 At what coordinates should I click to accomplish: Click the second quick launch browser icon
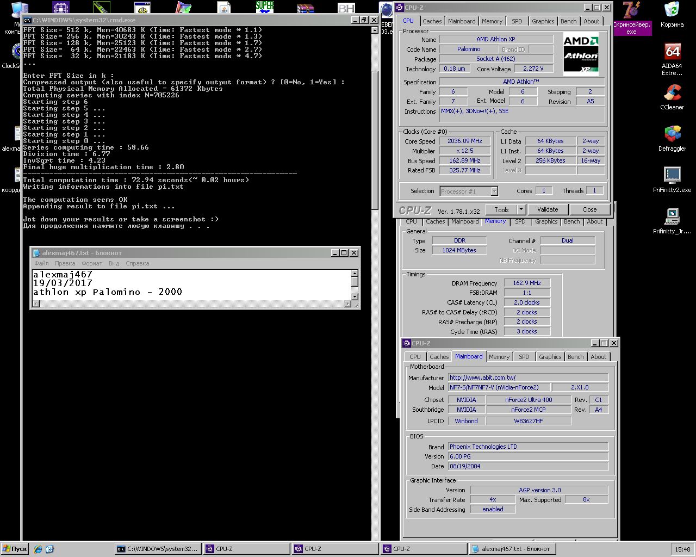[49, 549]
